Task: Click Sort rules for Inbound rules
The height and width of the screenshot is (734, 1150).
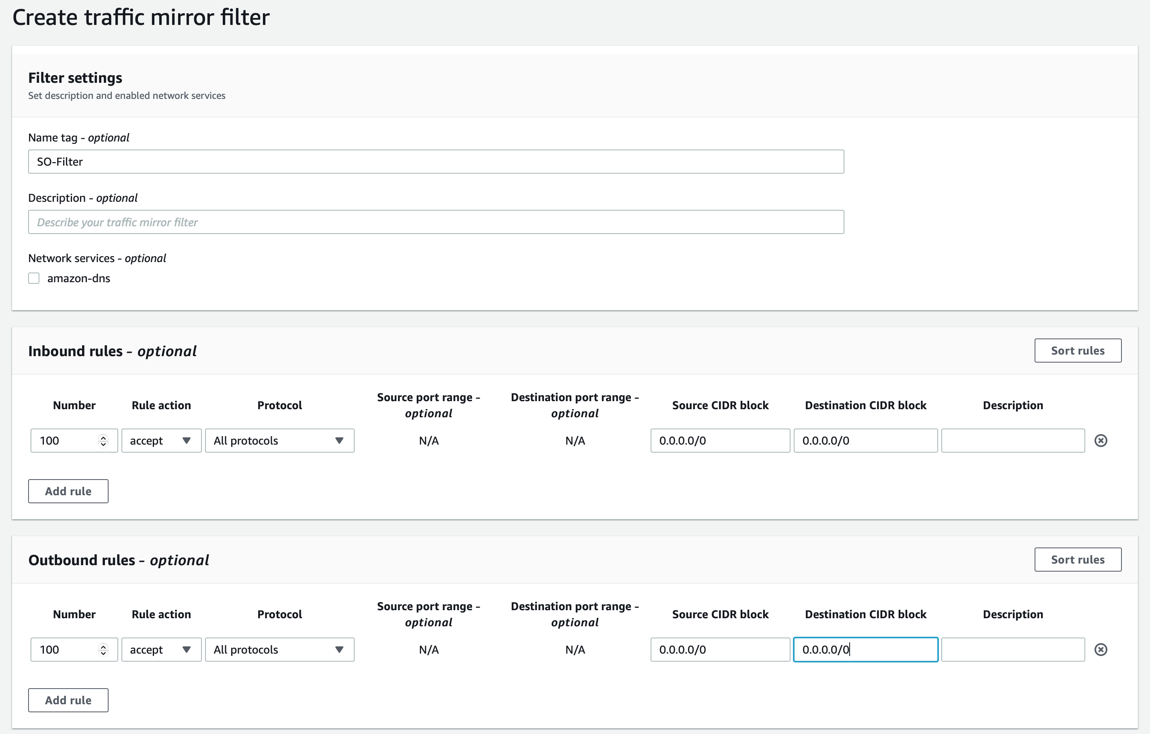Action: pyautogui.click(x=1077, y=351)
